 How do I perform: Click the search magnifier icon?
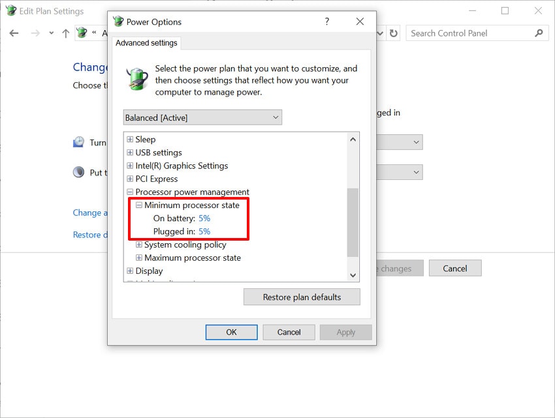coord(539,33)
